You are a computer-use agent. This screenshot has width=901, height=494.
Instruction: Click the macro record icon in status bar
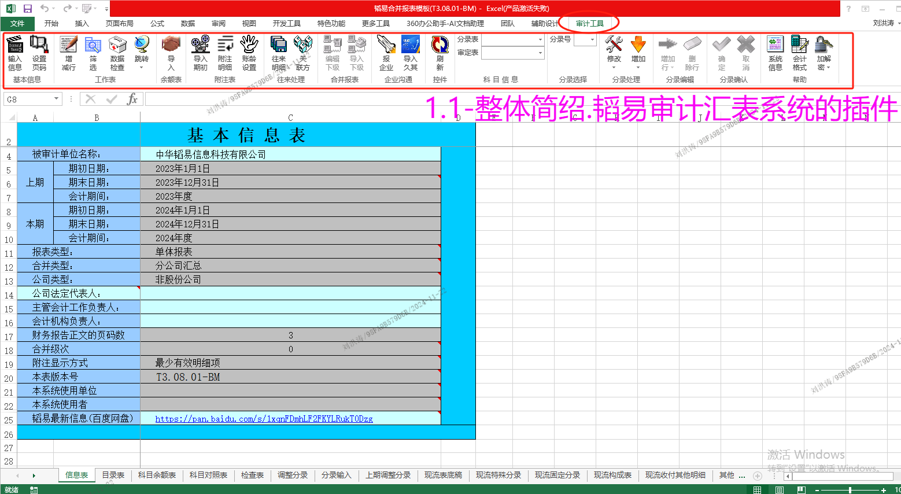click(34, 490)
